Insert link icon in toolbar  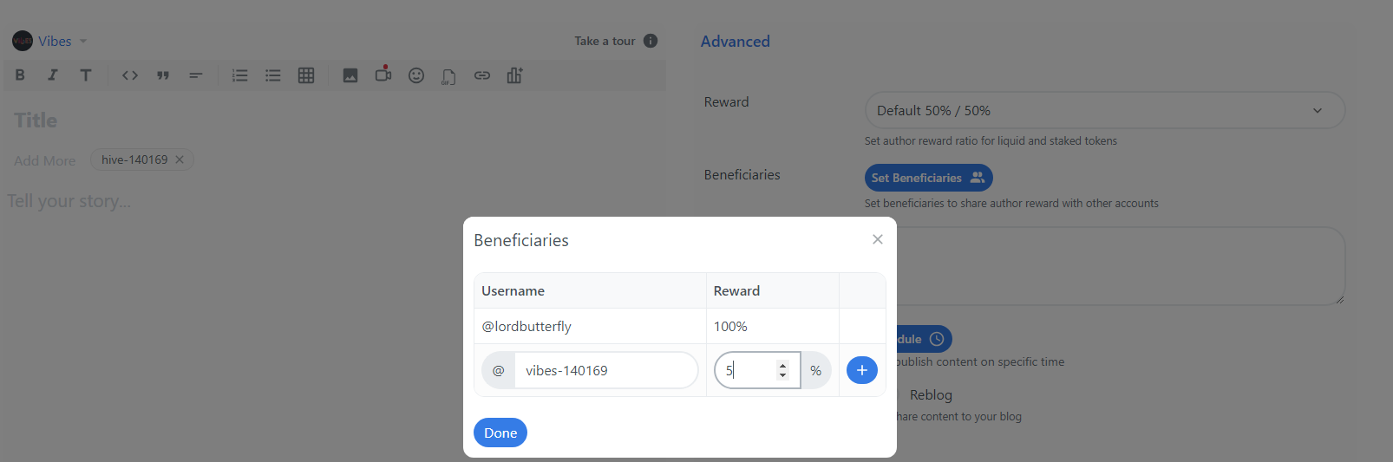[482, 75]
